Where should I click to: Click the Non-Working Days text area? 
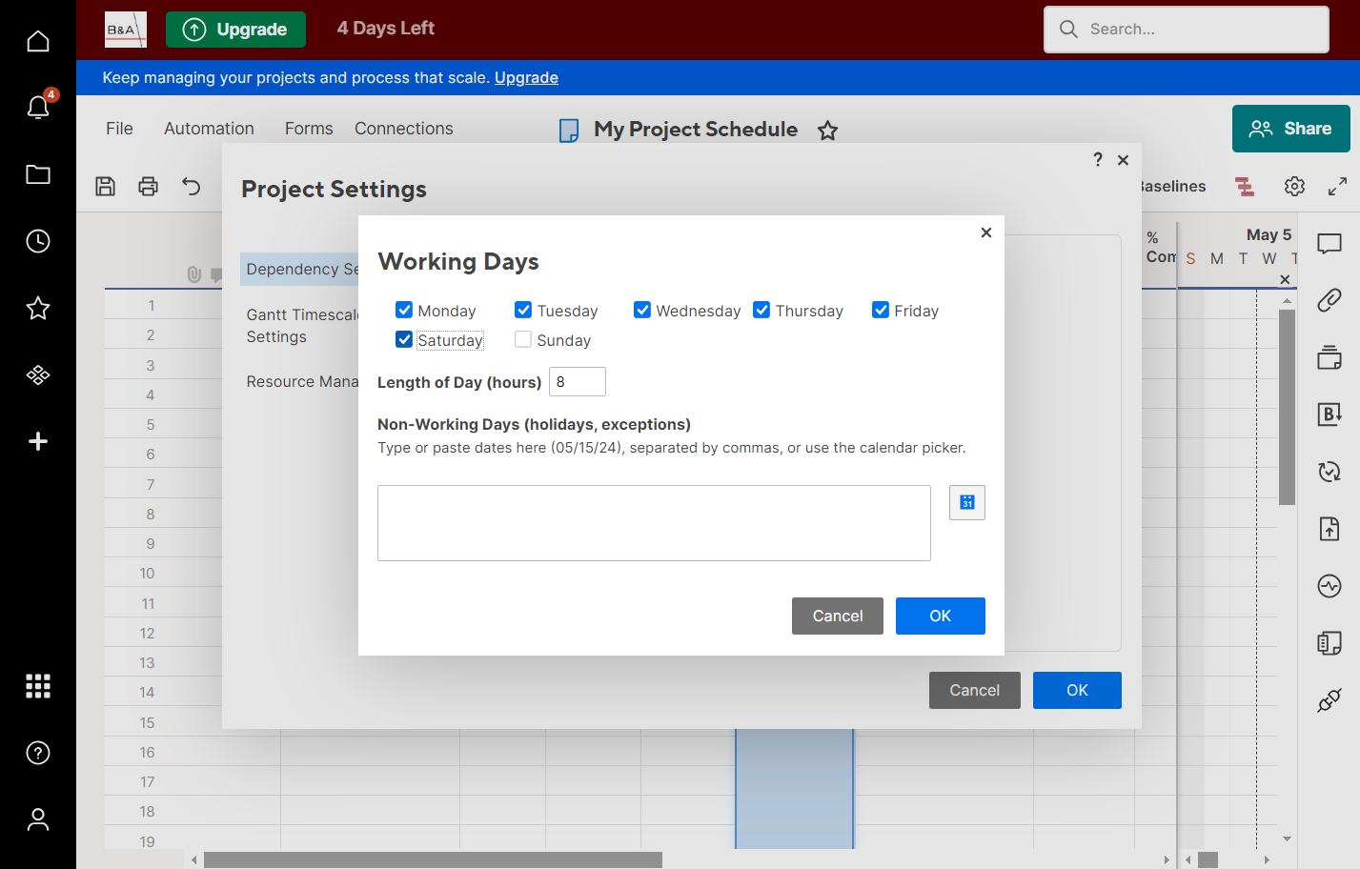coord(654,523)
